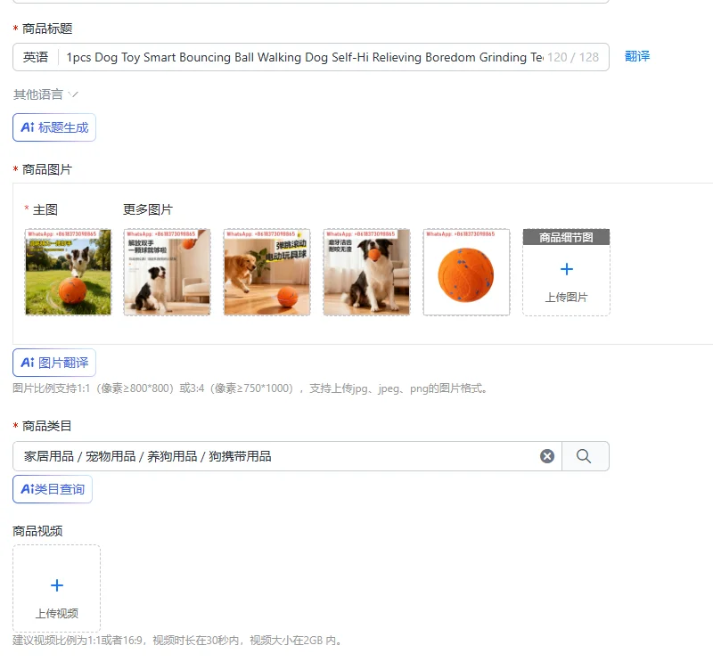Click the AI 类目查询 button
713x670 pixels.
[x=53, y=489]
